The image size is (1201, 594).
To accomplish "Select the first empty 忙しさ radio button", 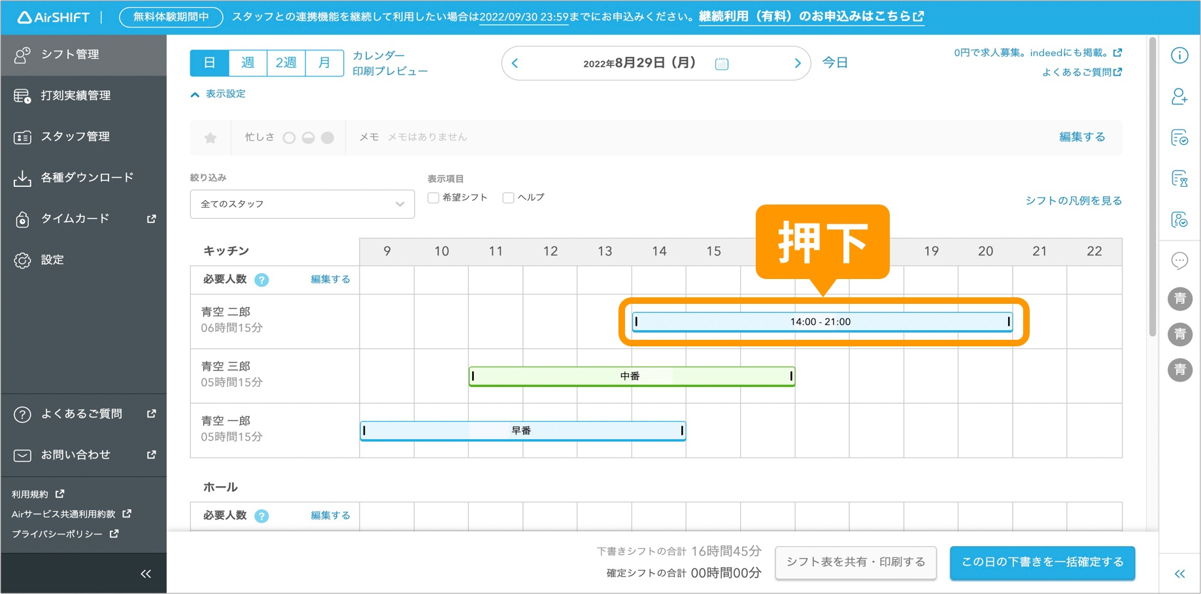I will point(289,138).
